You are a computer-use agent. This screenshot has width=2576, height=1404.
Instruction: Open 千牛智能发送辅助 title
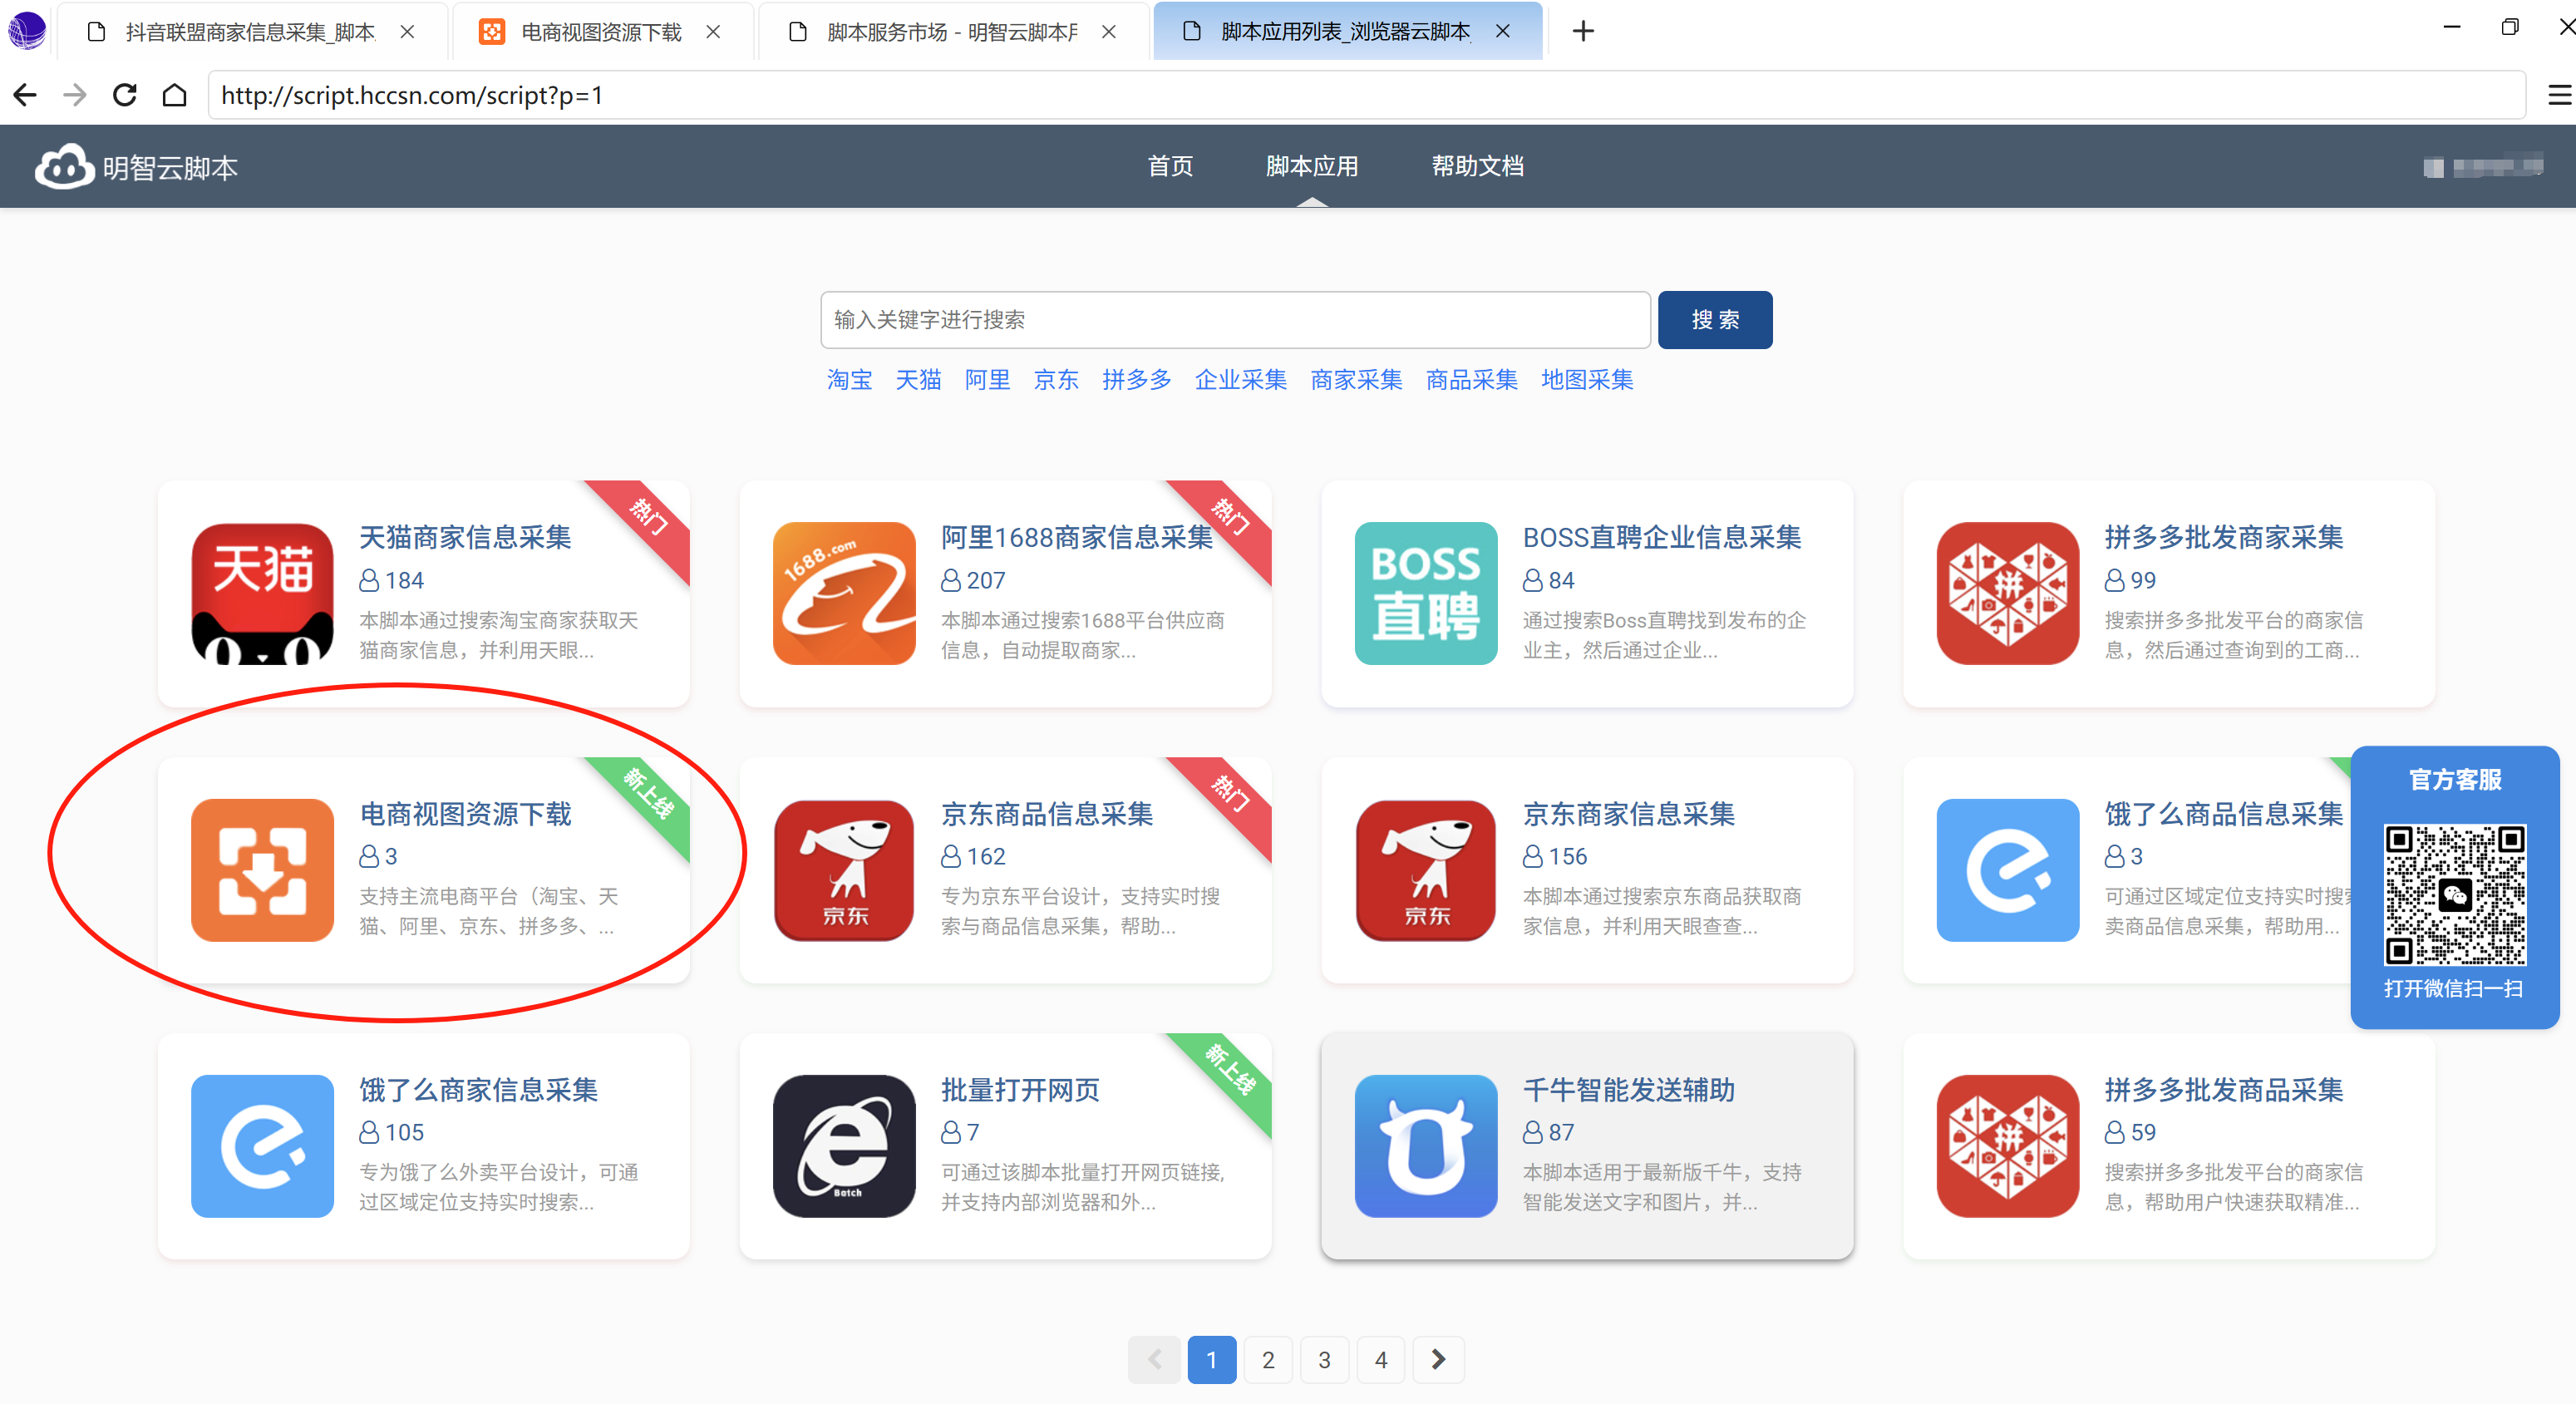point(1629,1090)
